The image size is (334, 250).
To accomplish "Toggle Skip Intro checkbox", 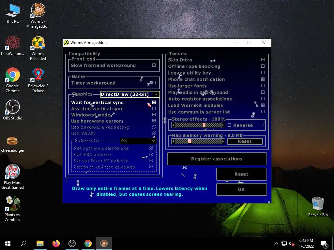I will [263, 60].
